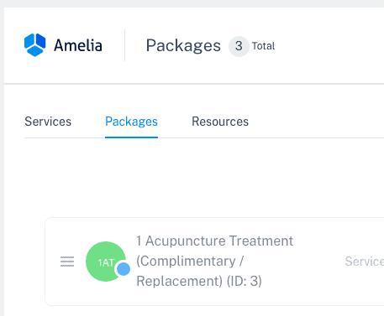
Task: Open the 1 Acupuncture Treatment package title
Action: pos(214,241)
